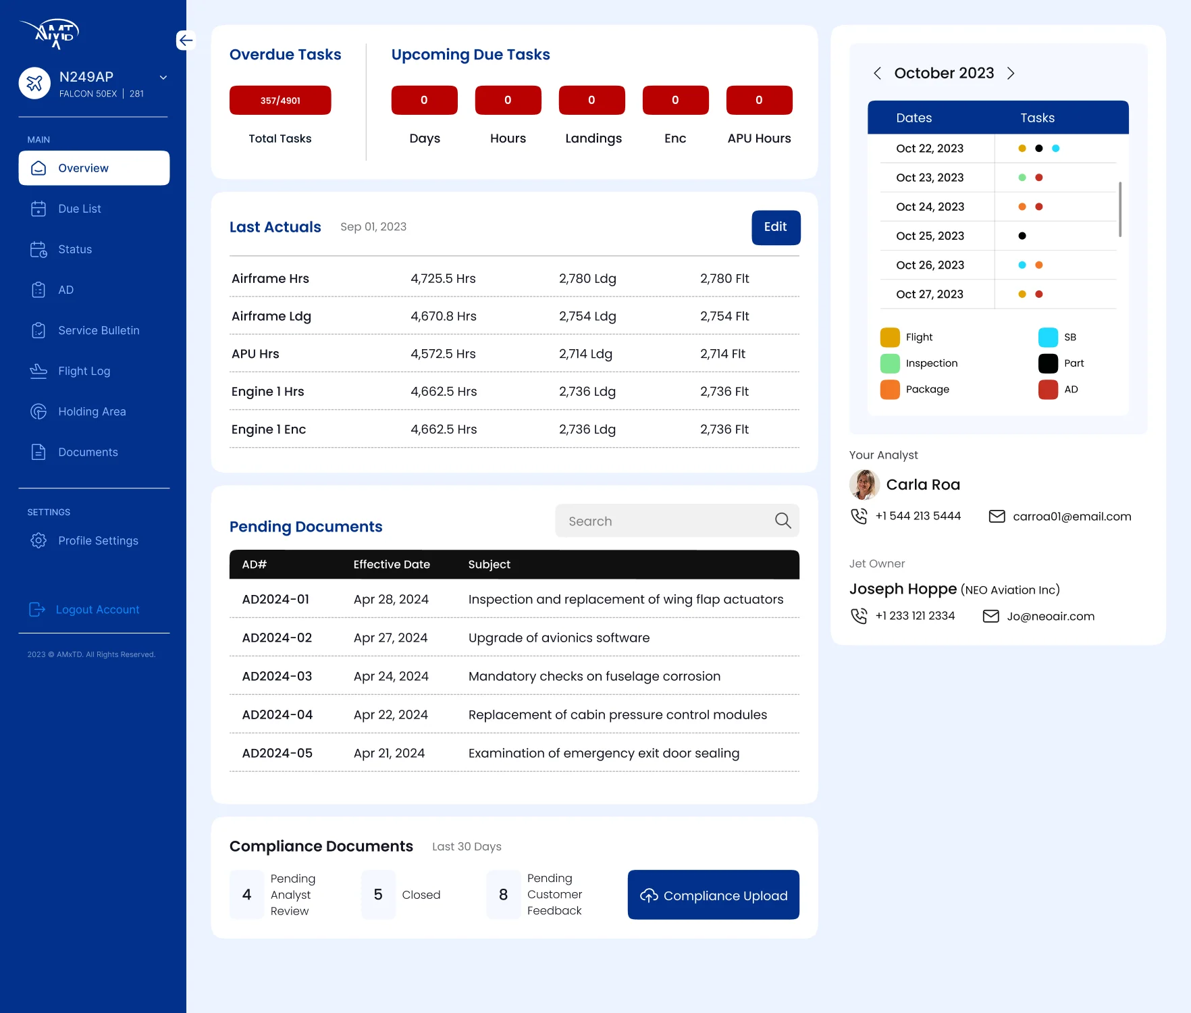
Task: Open the Due List menu item
Action: pos(79,209)
